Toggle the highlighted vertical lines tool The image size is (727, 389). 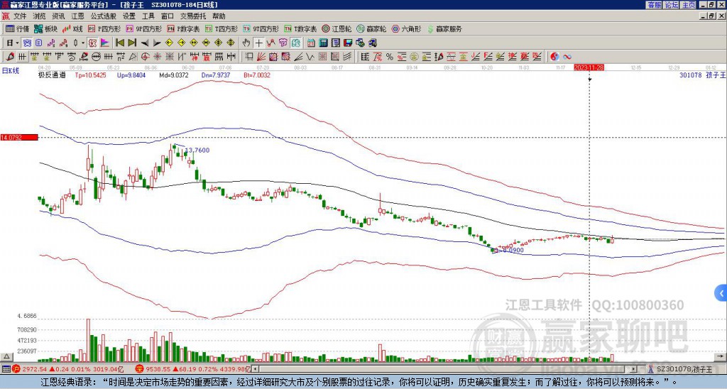pyautogui.click(x=22, y=57)
